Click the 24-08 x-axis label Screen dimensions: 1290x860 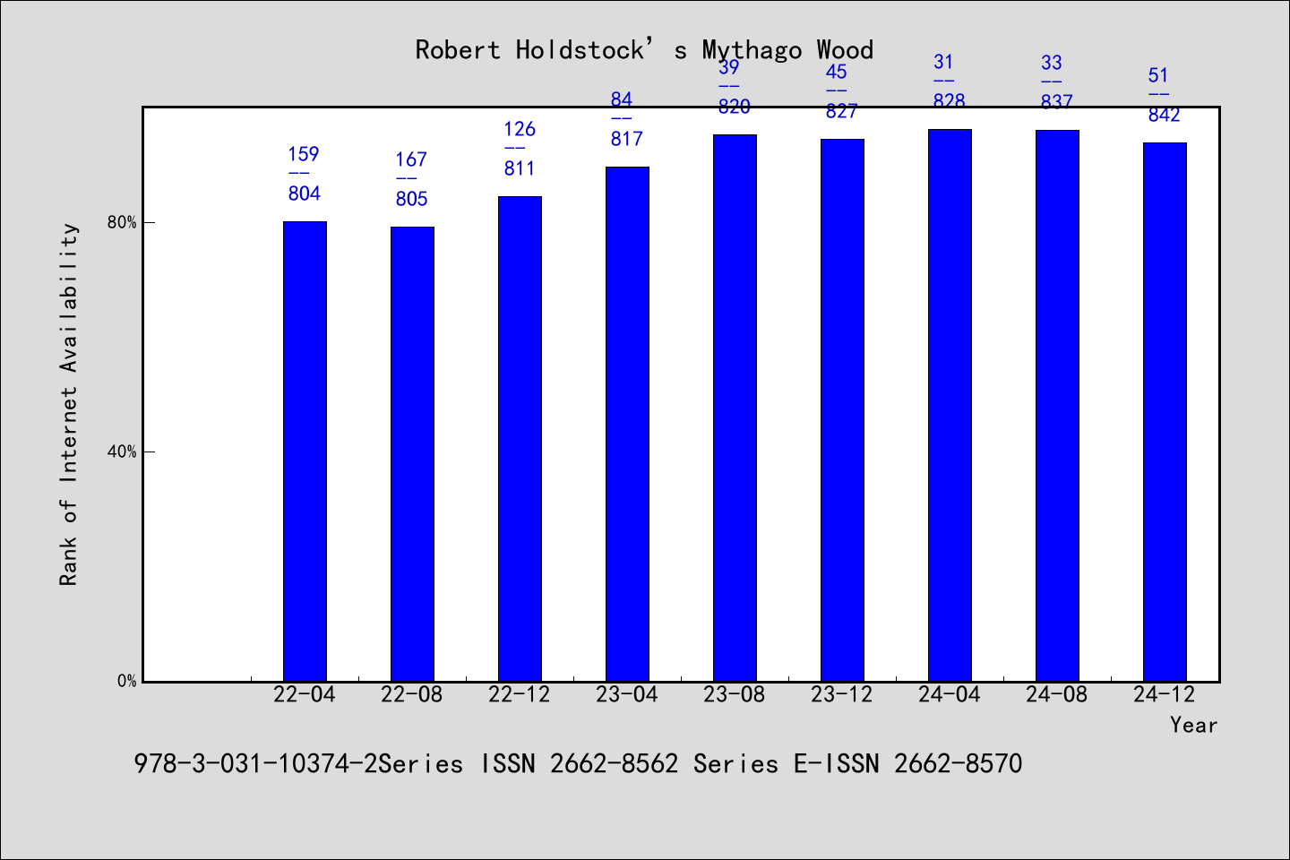[x=1057, y=694]
